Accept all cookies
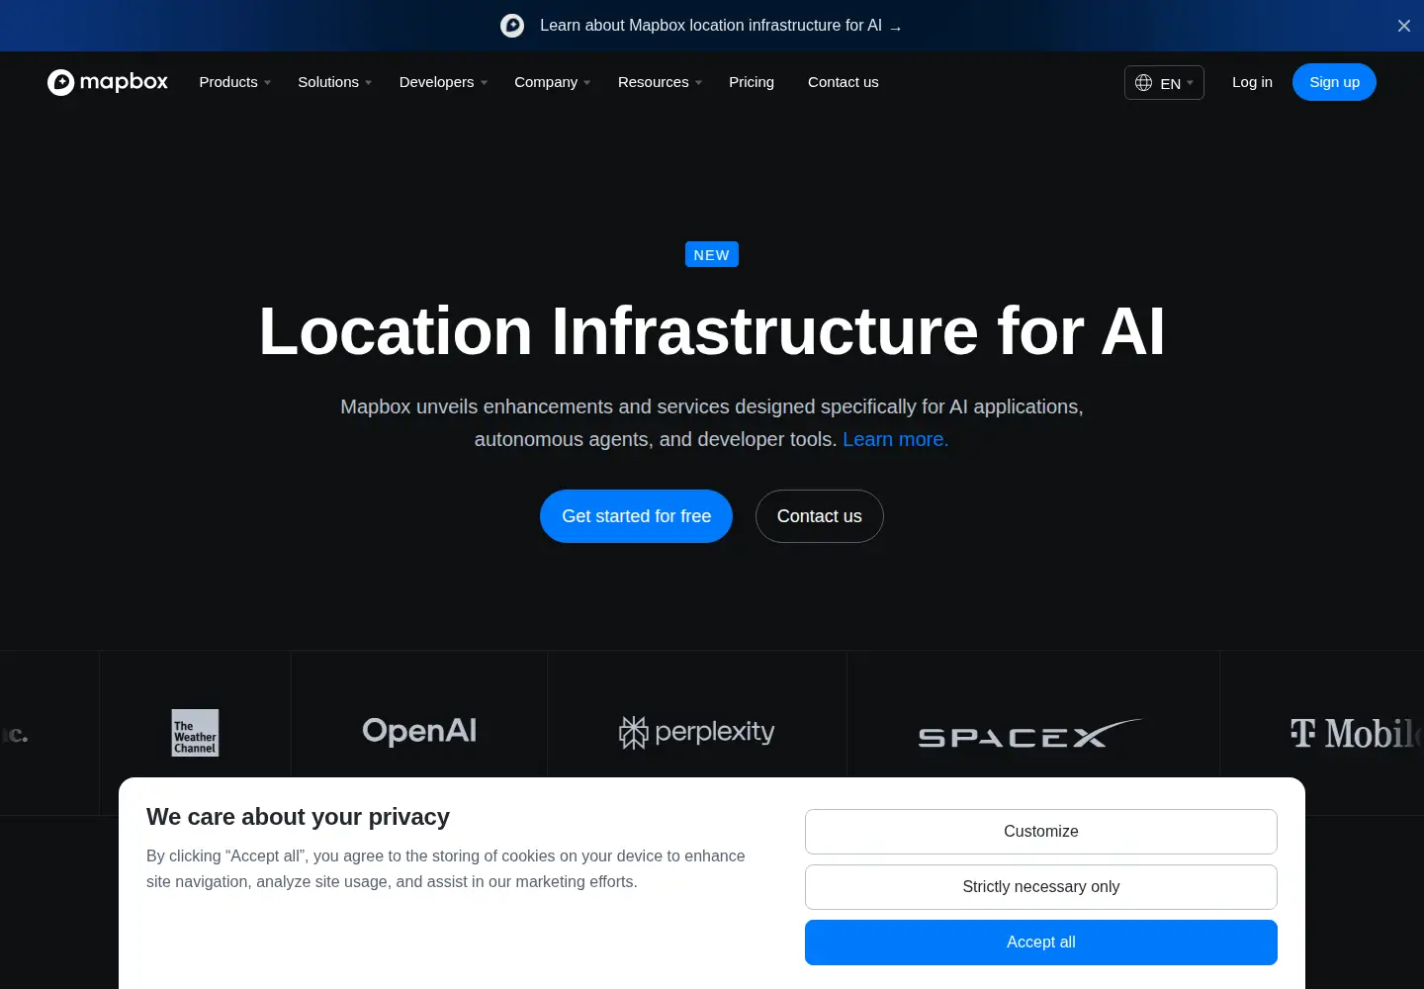 tap(1041, 943)
